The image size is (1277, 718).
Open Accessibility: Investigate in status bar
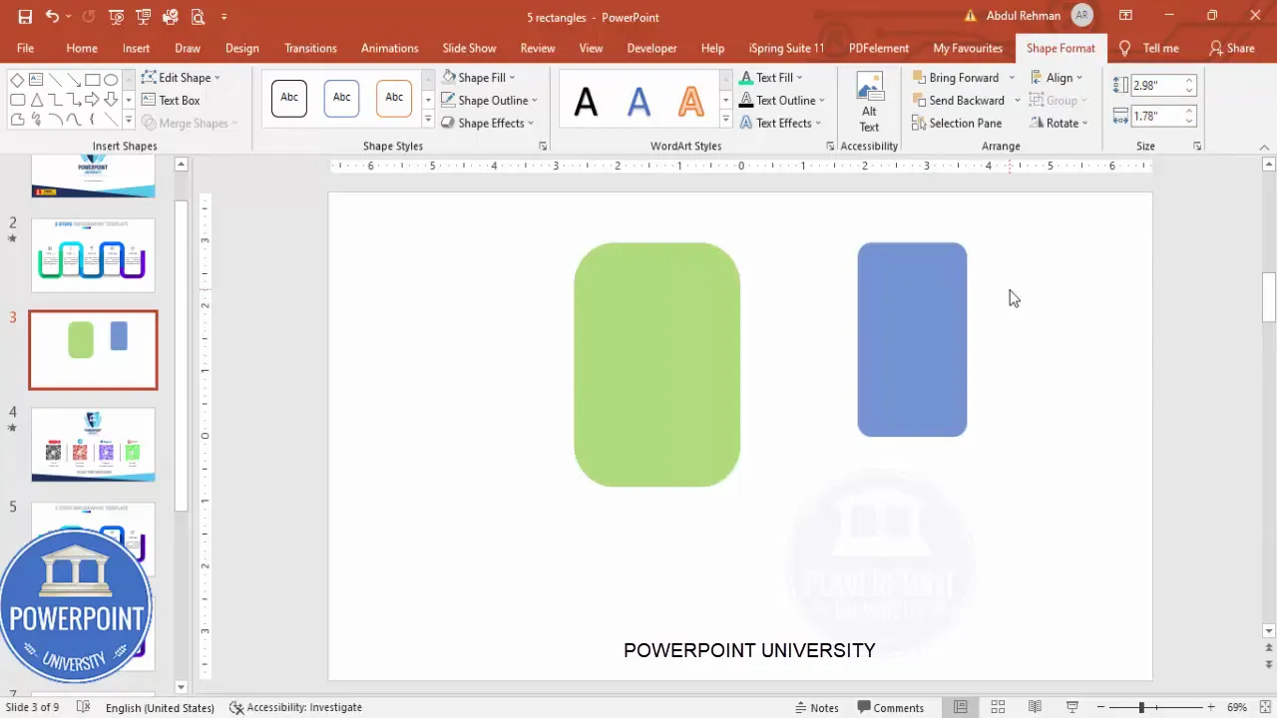point(295,707)
